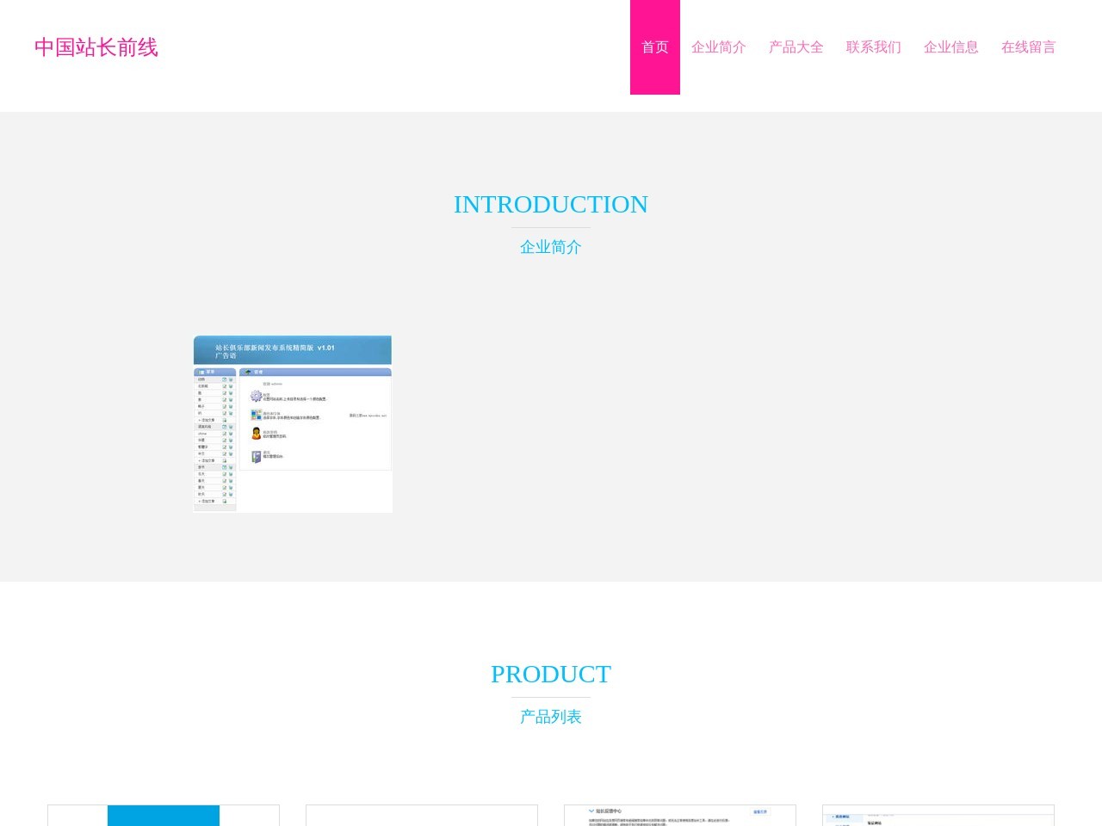
Task: Open the 在线留言 page link
Action: (x=1028, y=47)
